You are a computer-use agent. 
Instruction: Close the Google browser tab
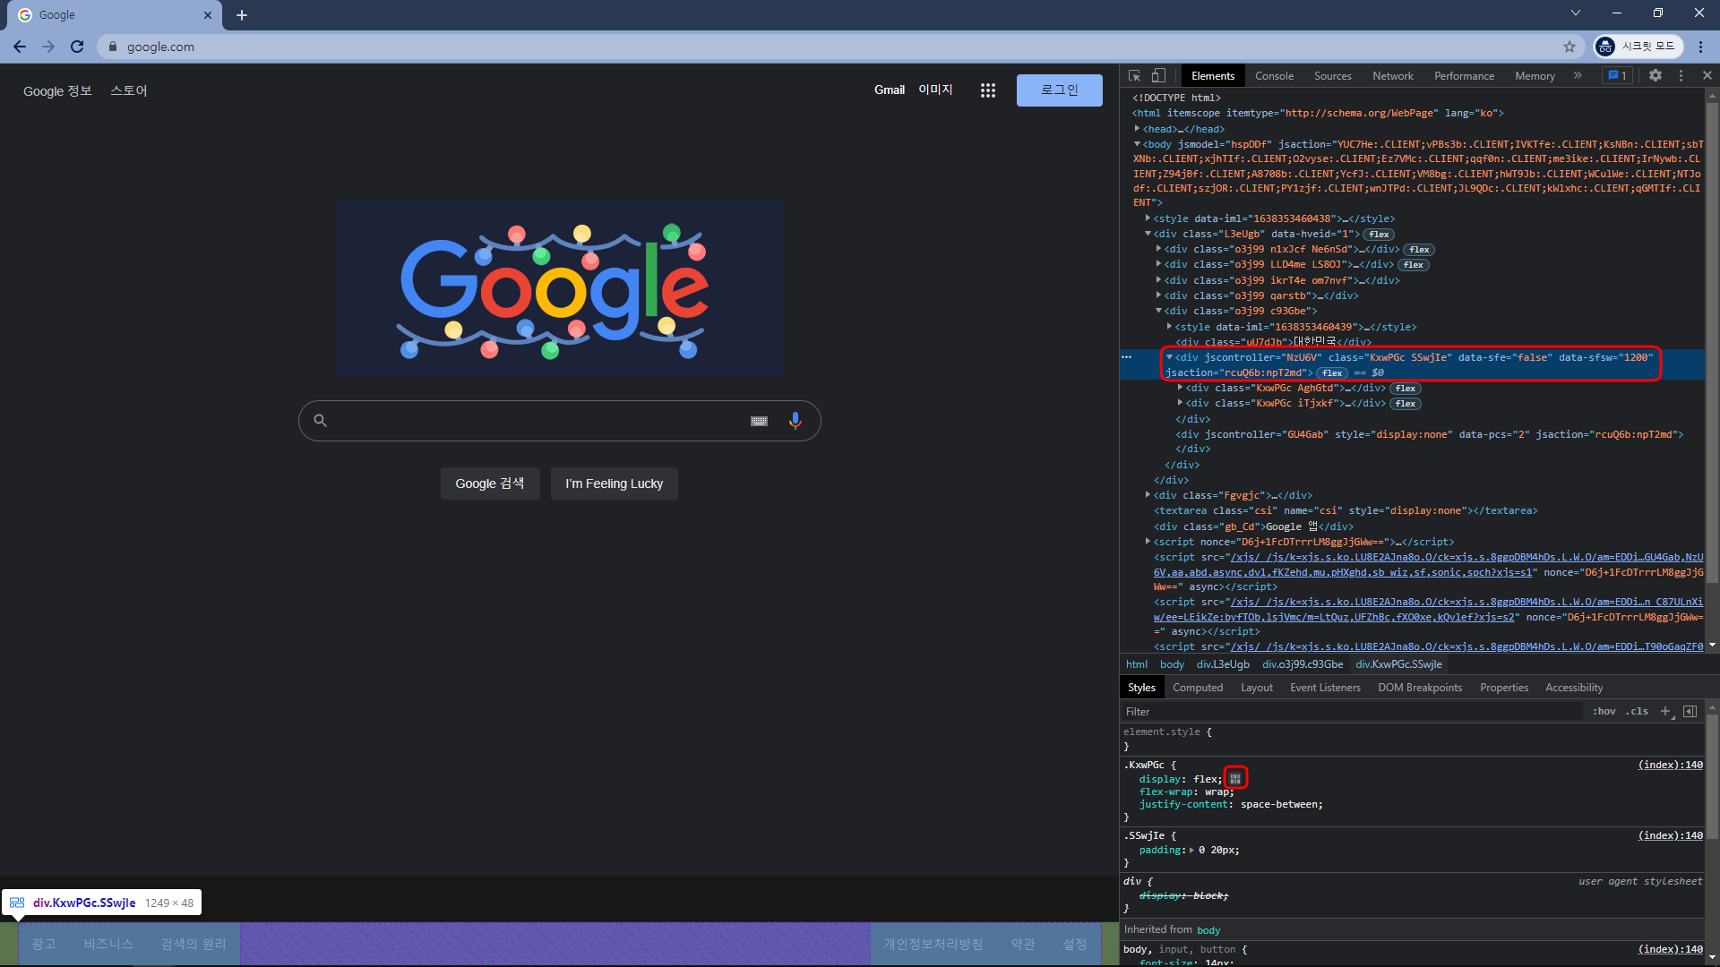point(208,15)
